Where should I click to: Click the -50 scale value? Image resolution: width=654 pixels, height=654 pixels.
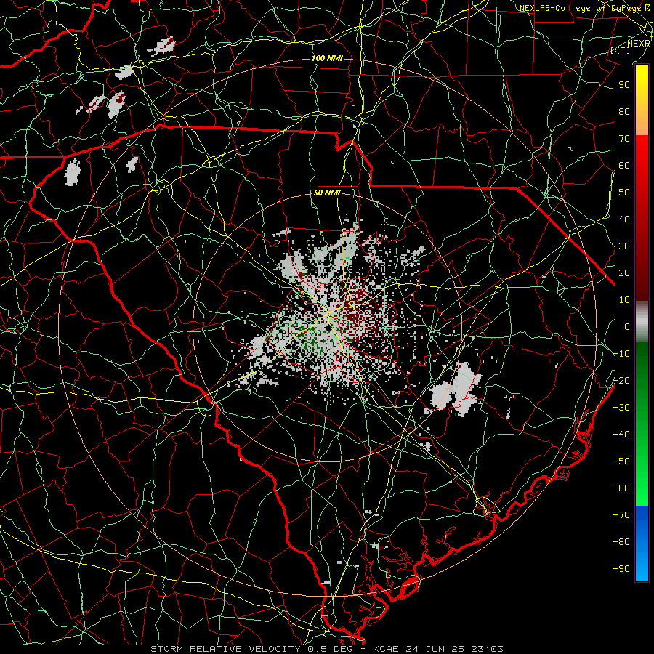pyautogui.click(x=621, y=461)
